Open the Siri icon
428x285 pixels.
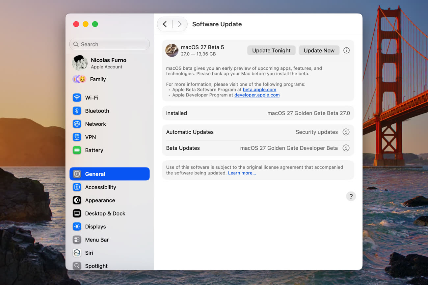(77, 253)
